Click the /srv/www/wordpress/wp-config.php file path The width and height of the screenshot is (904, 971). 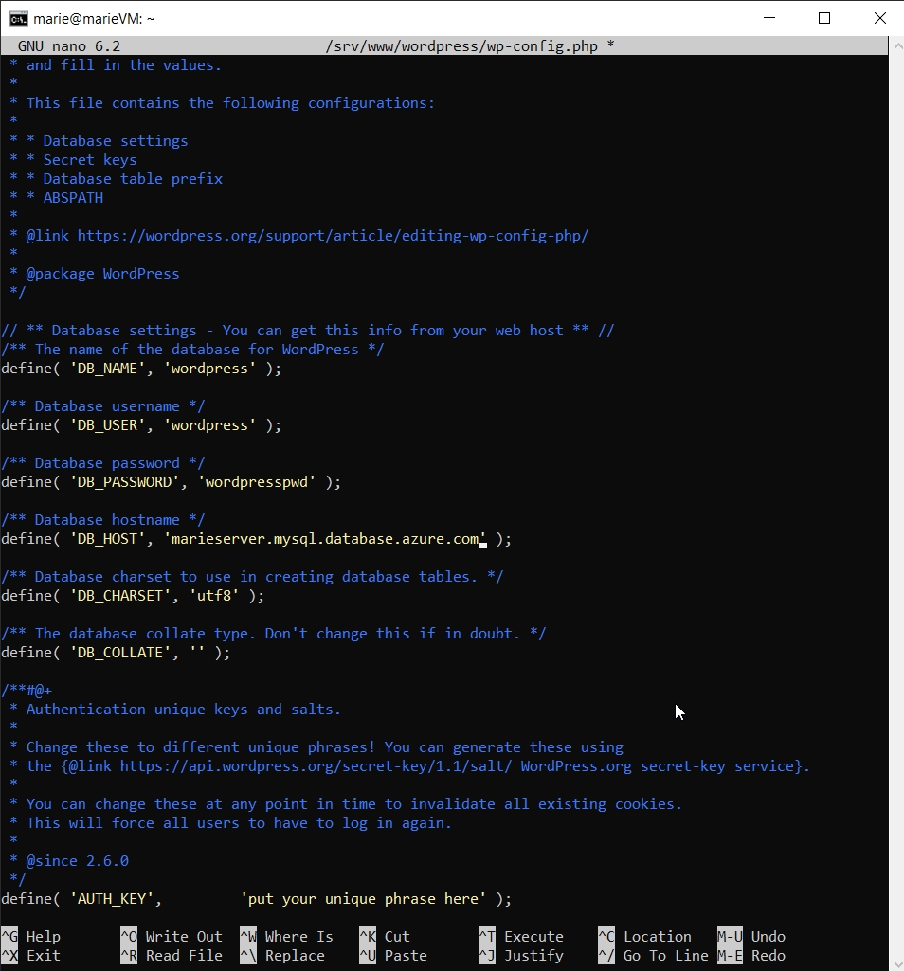[x=461, y=46]
